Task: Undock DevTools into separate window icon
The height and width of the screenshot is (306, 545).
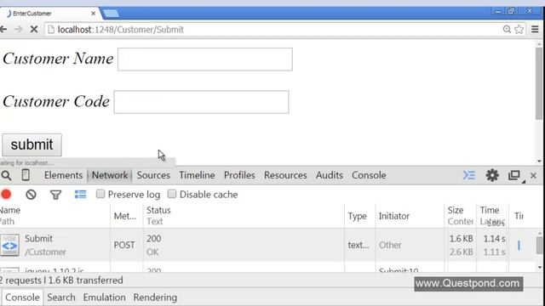Action: pyautogui.click(x=514, y=175)
